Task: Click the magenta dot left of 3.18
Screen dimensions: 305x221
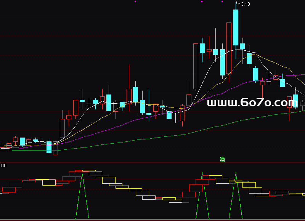Action: point(223,2)
